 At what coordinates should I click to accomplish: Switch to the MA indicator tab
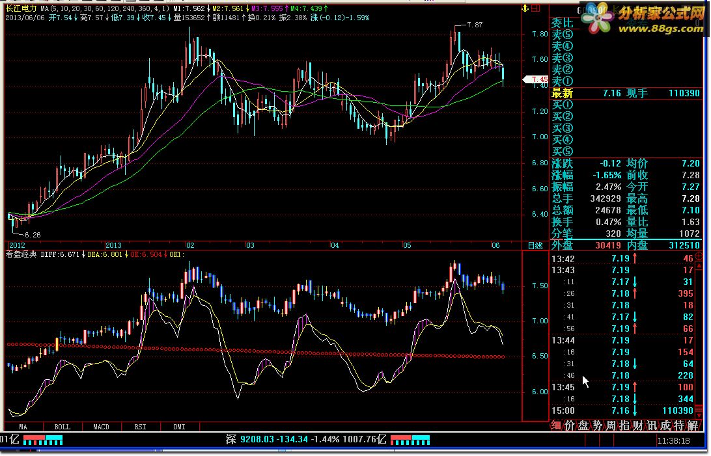point(23,427)
